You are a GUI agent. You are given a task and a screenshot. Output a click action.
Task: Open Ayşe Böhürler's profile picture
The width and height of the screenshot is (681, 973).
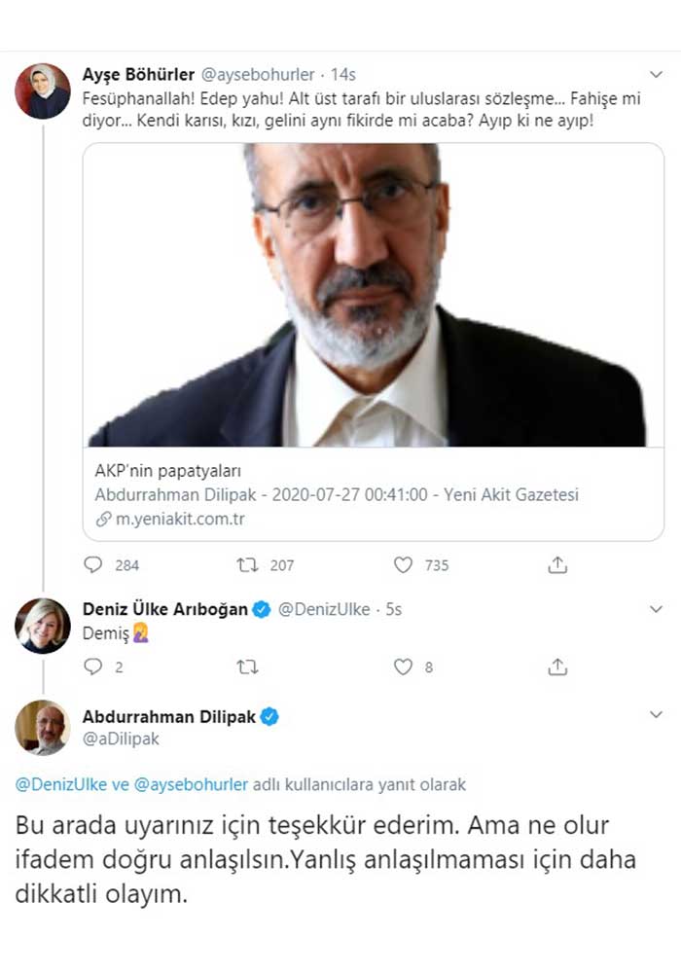[x=43, y=90]
